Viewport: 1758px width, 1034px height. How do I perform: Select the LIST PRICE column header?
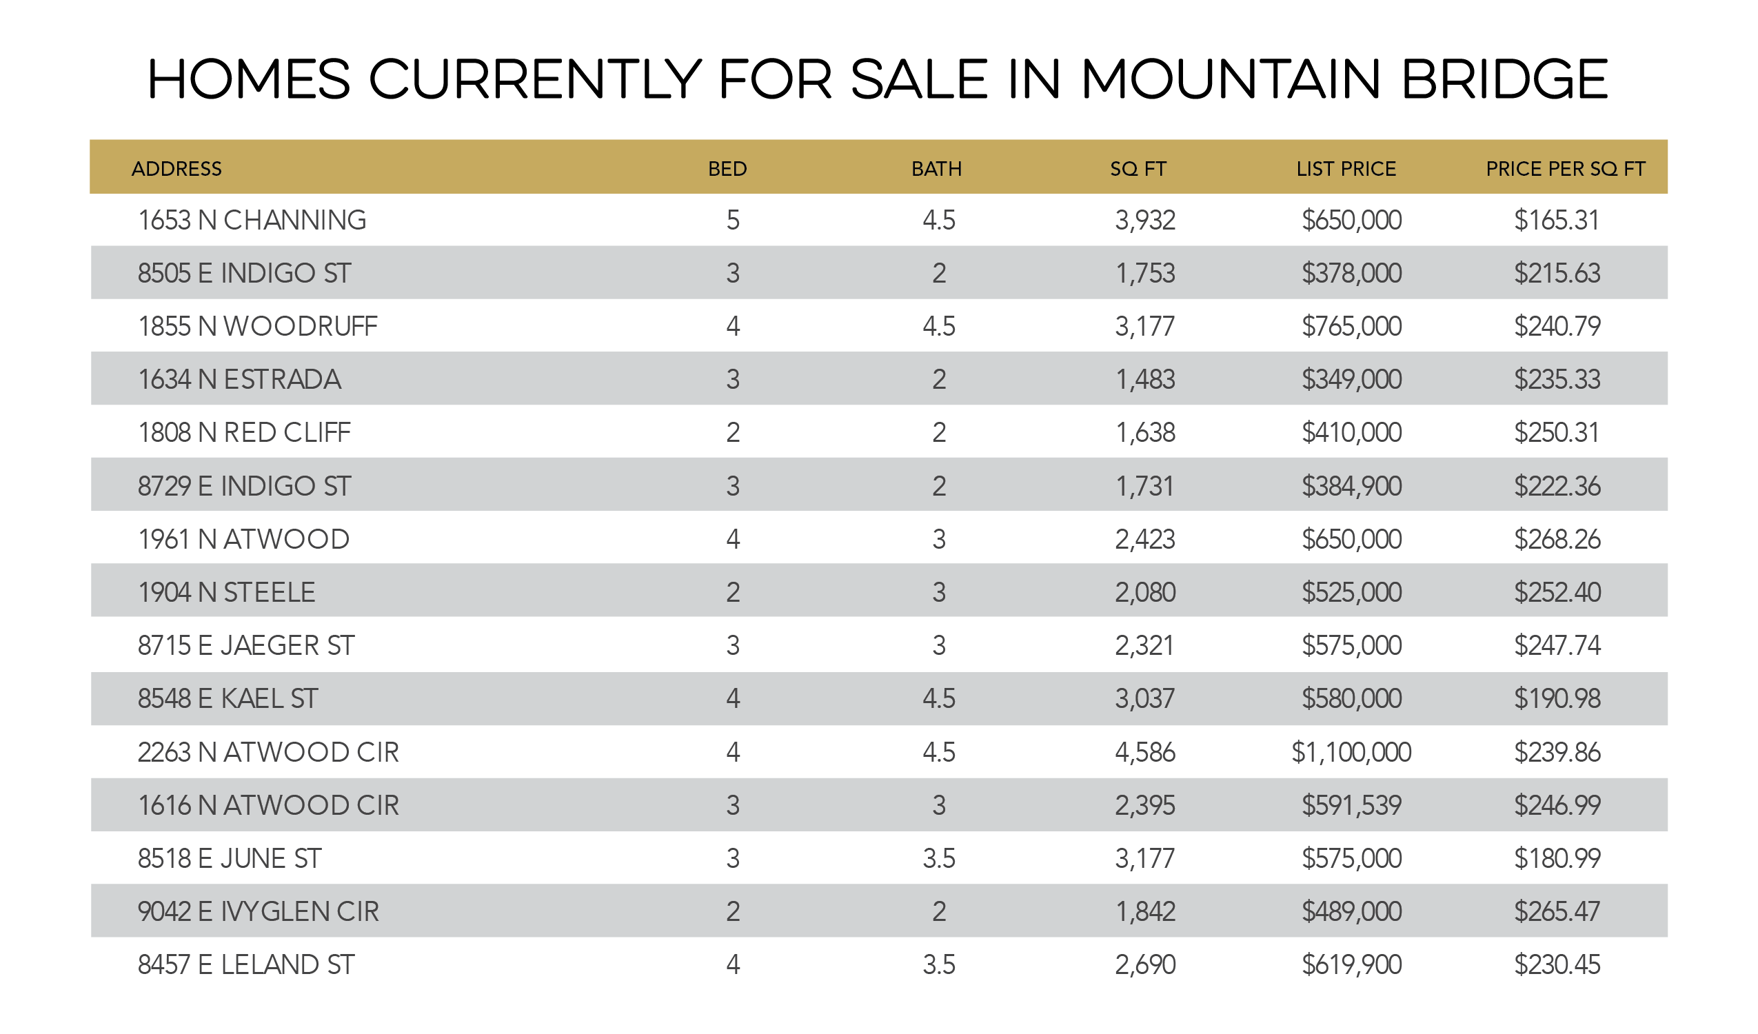pos(1346,169)
